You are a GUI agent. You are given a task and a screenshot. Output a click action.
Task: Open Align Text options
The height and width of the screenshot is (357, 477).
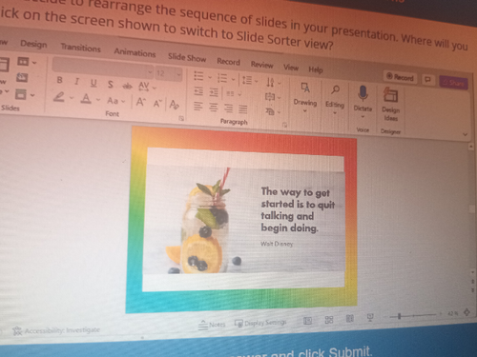(x=273, y=97)
